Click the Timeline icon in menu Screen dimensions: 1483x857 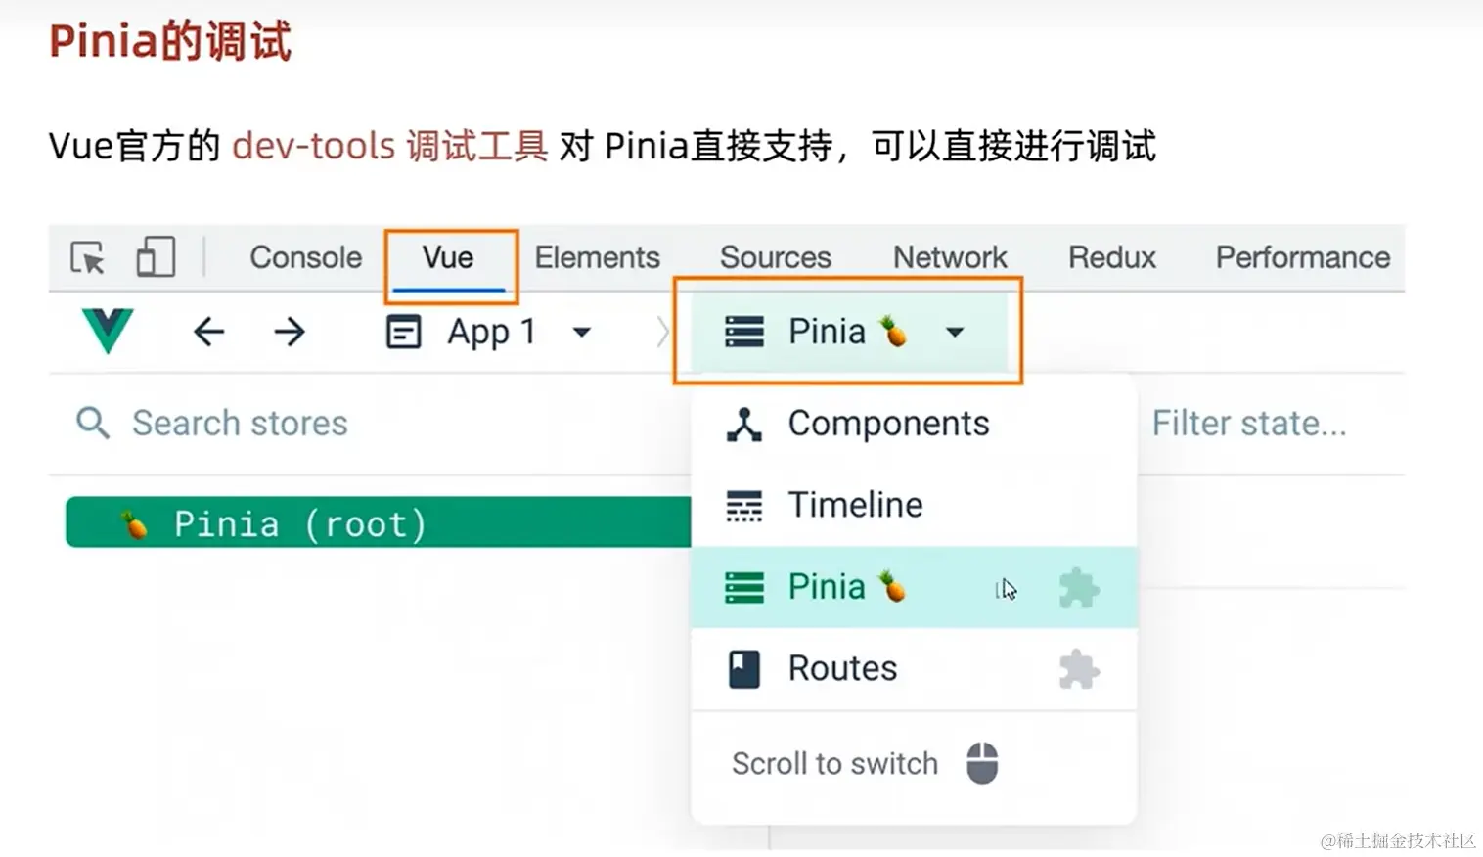point(744,505)
